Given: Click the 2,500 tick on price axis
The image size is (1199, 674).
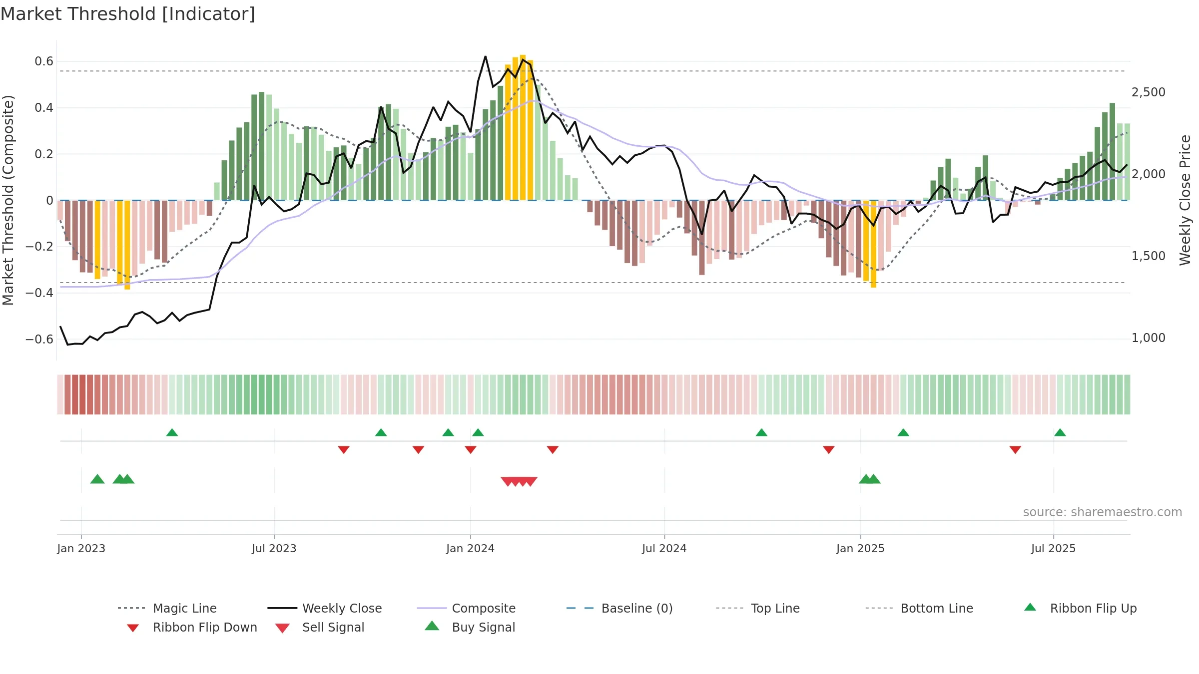Looking at the screenshot, I should click(1149, 92).
